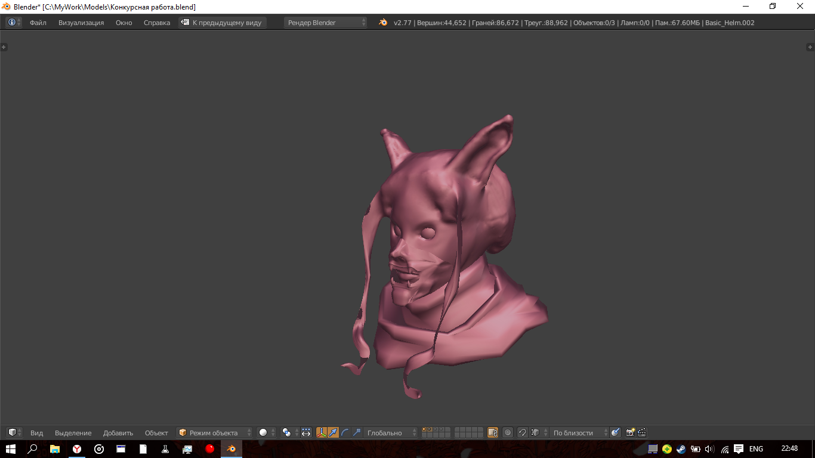The width and height of the screenshot is (815, 458).
Task: Select the rotate manipulator arc icon
Action: tap(345, 432)
